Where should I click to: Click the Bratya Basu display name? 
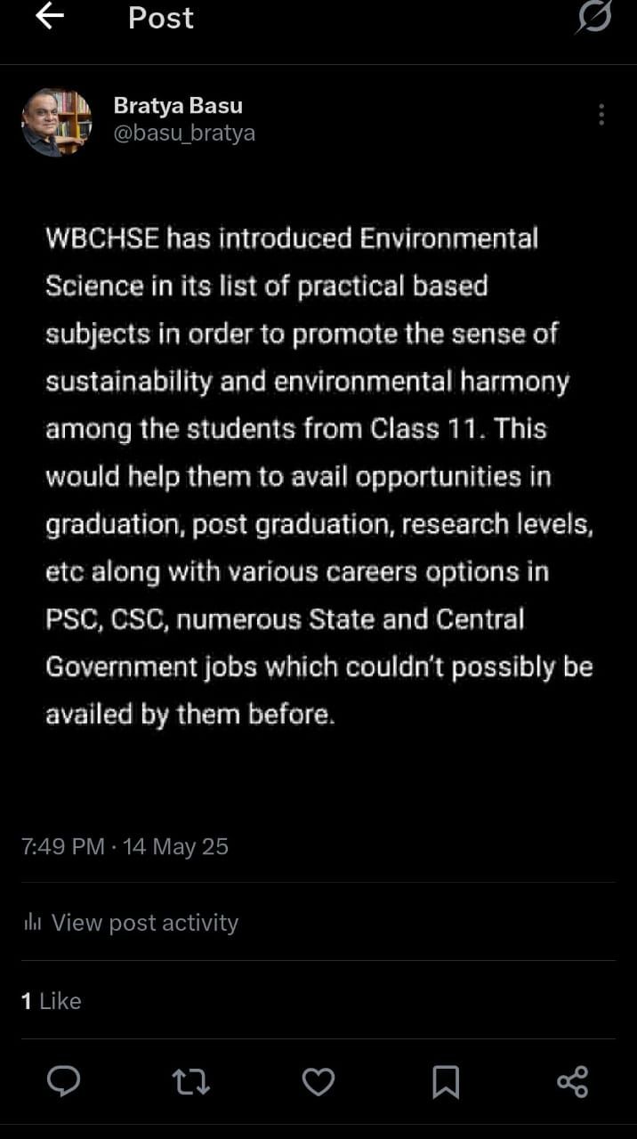(x=178, y=106)
